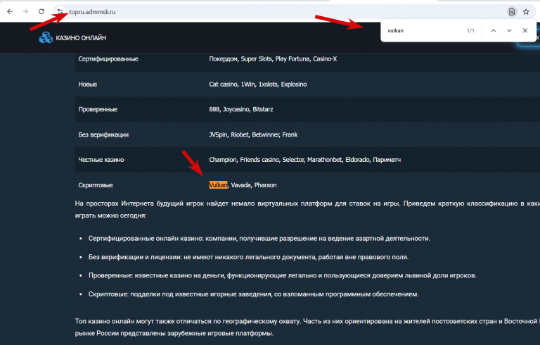Go back to the previous page

[10, 12]
